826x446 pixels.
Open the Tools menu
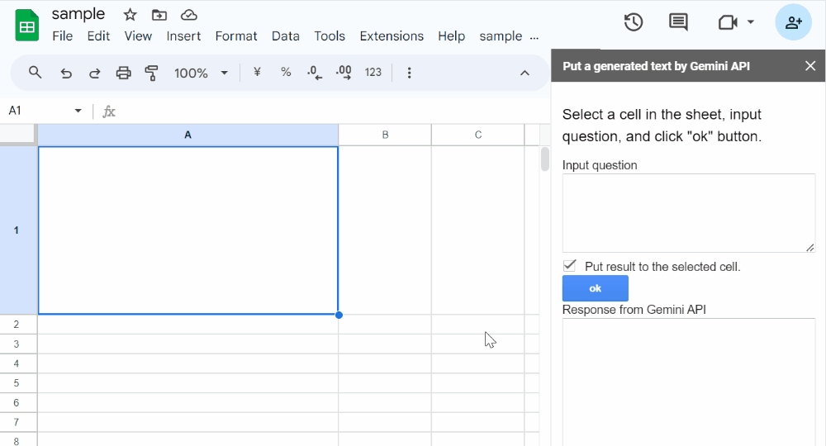click(330, 36)
